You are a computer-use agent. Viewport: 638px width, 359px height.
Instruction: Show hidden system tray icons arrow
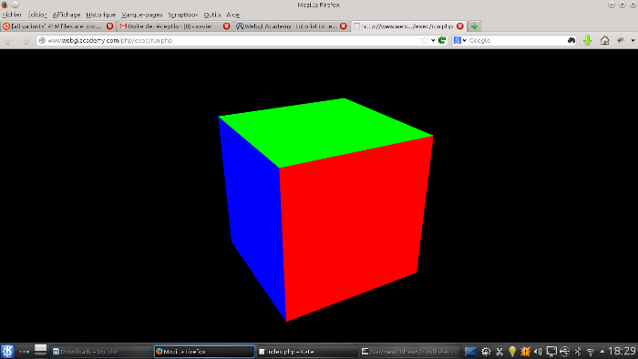(602, 352)
